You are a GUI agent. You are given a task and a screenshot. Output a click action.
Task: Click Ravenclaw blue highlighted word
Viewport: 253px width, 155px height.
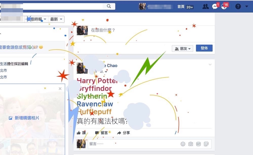click(95, 104)
